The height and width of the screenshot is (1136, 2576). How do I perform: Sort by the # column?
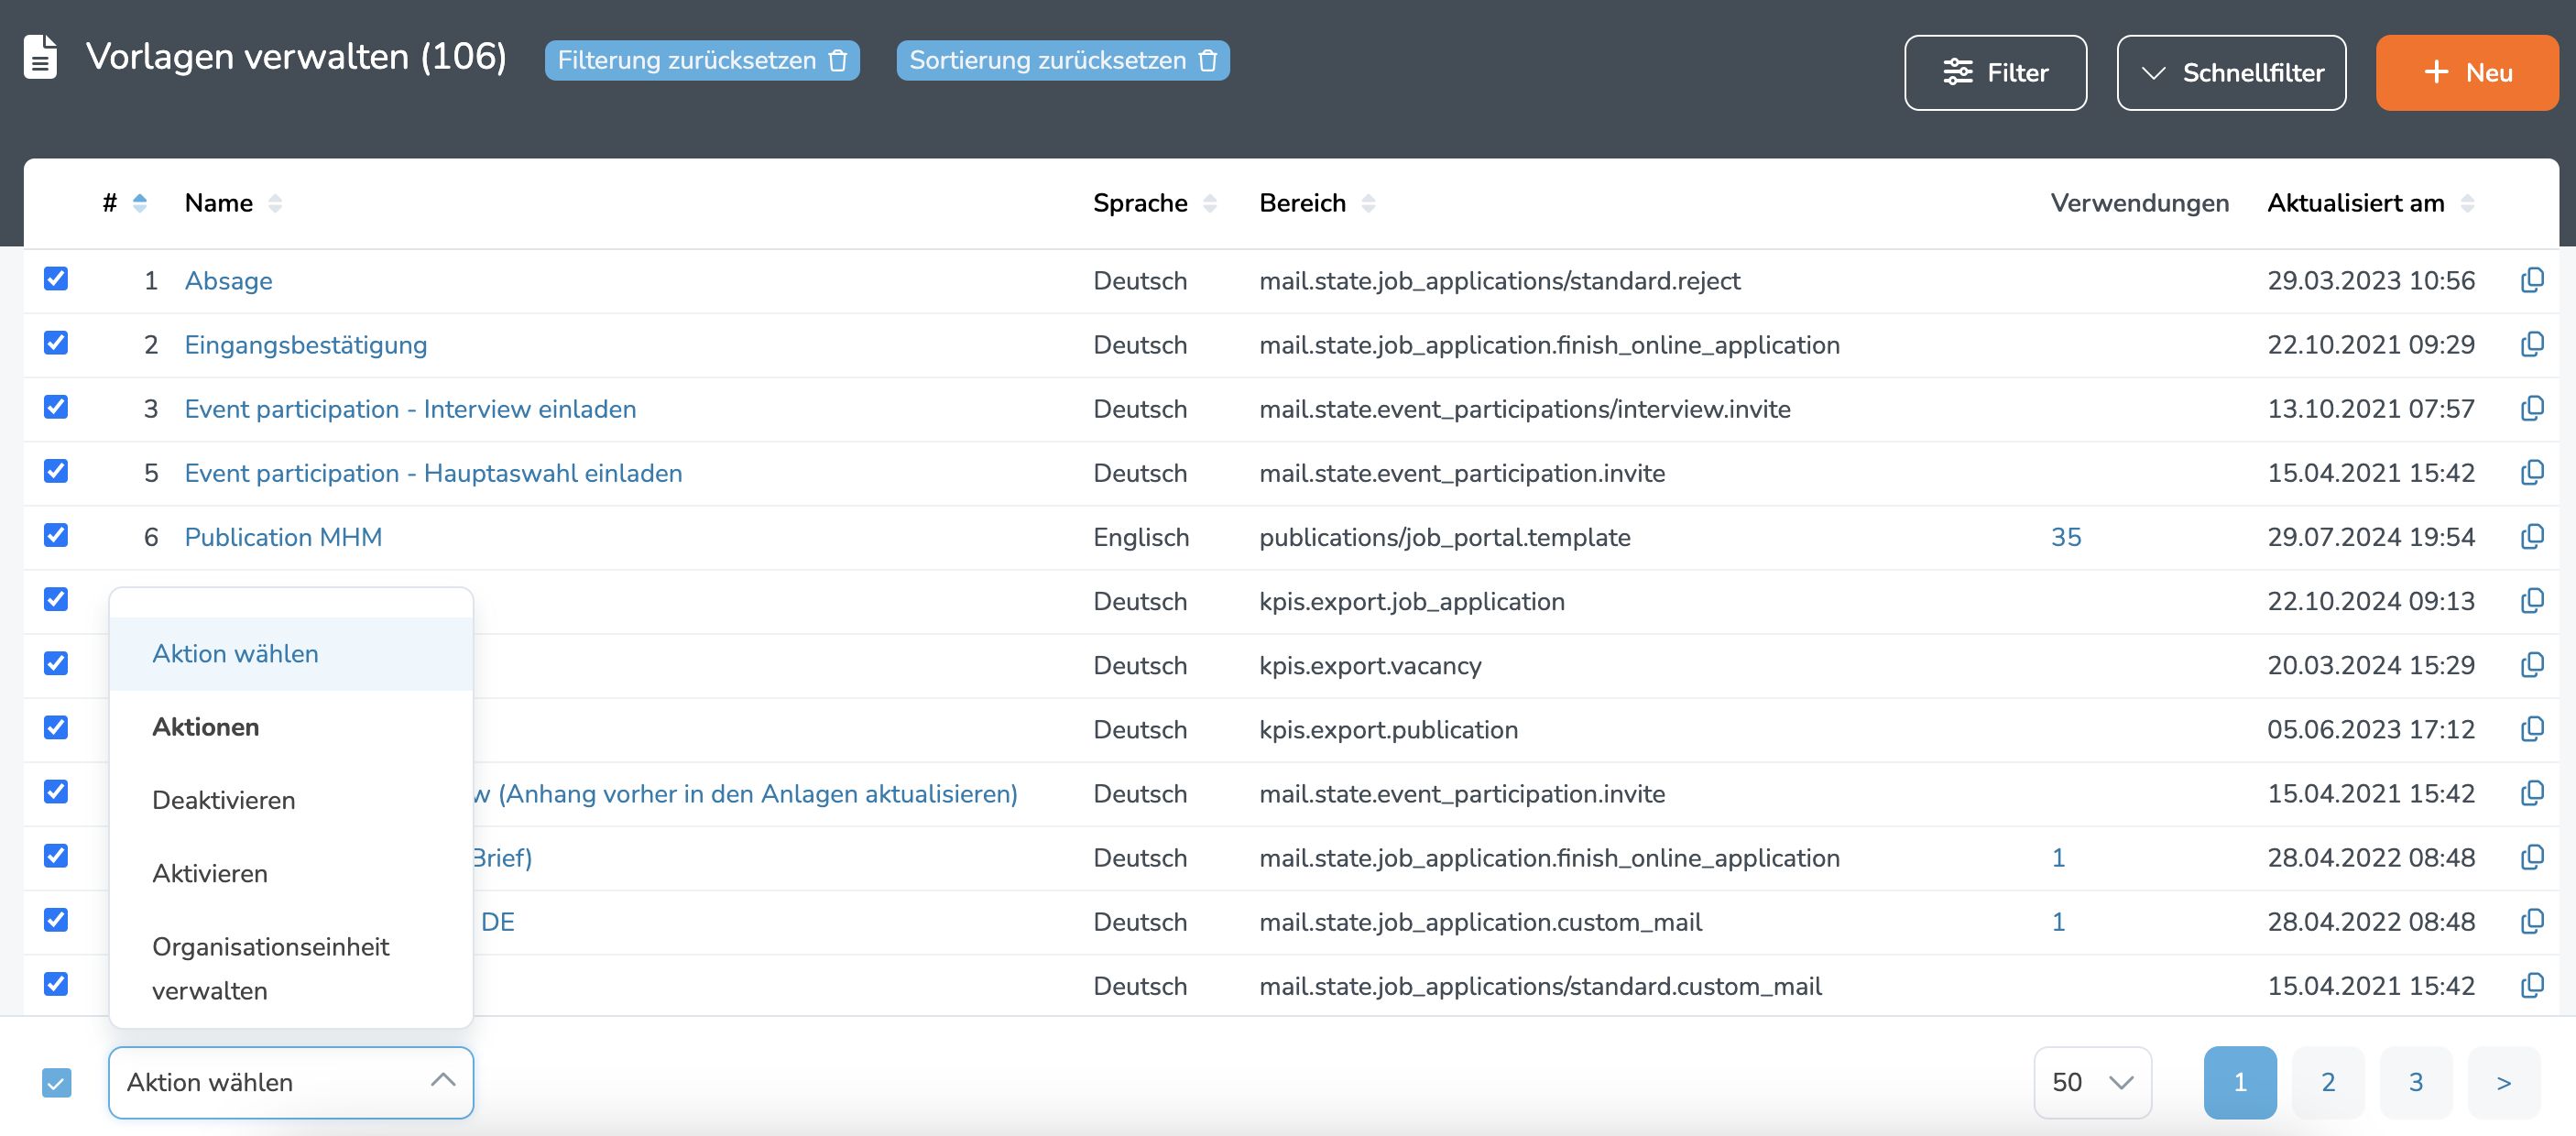click(139, 203)
